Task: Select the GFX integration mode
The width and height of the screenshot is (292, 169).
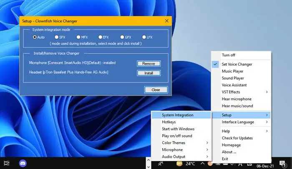Action: point(122,37)
